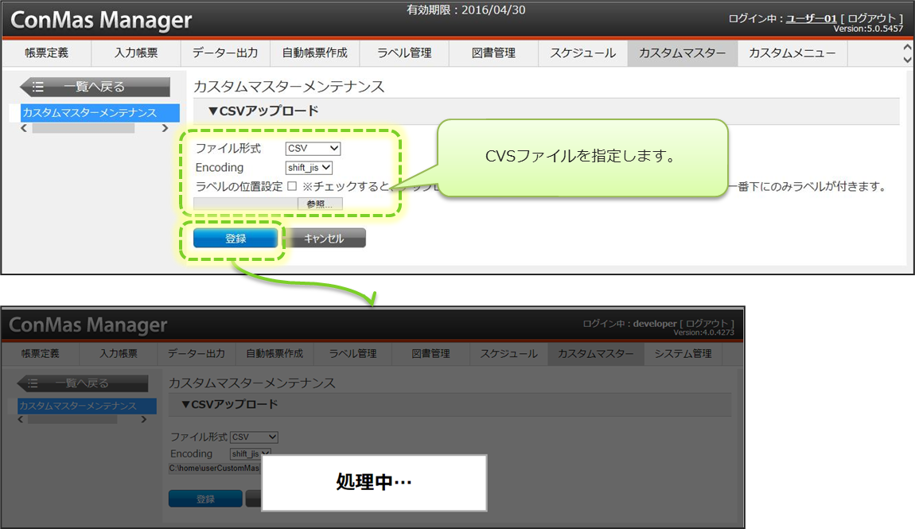Go to the データー出力 tab

pos(225,53)
